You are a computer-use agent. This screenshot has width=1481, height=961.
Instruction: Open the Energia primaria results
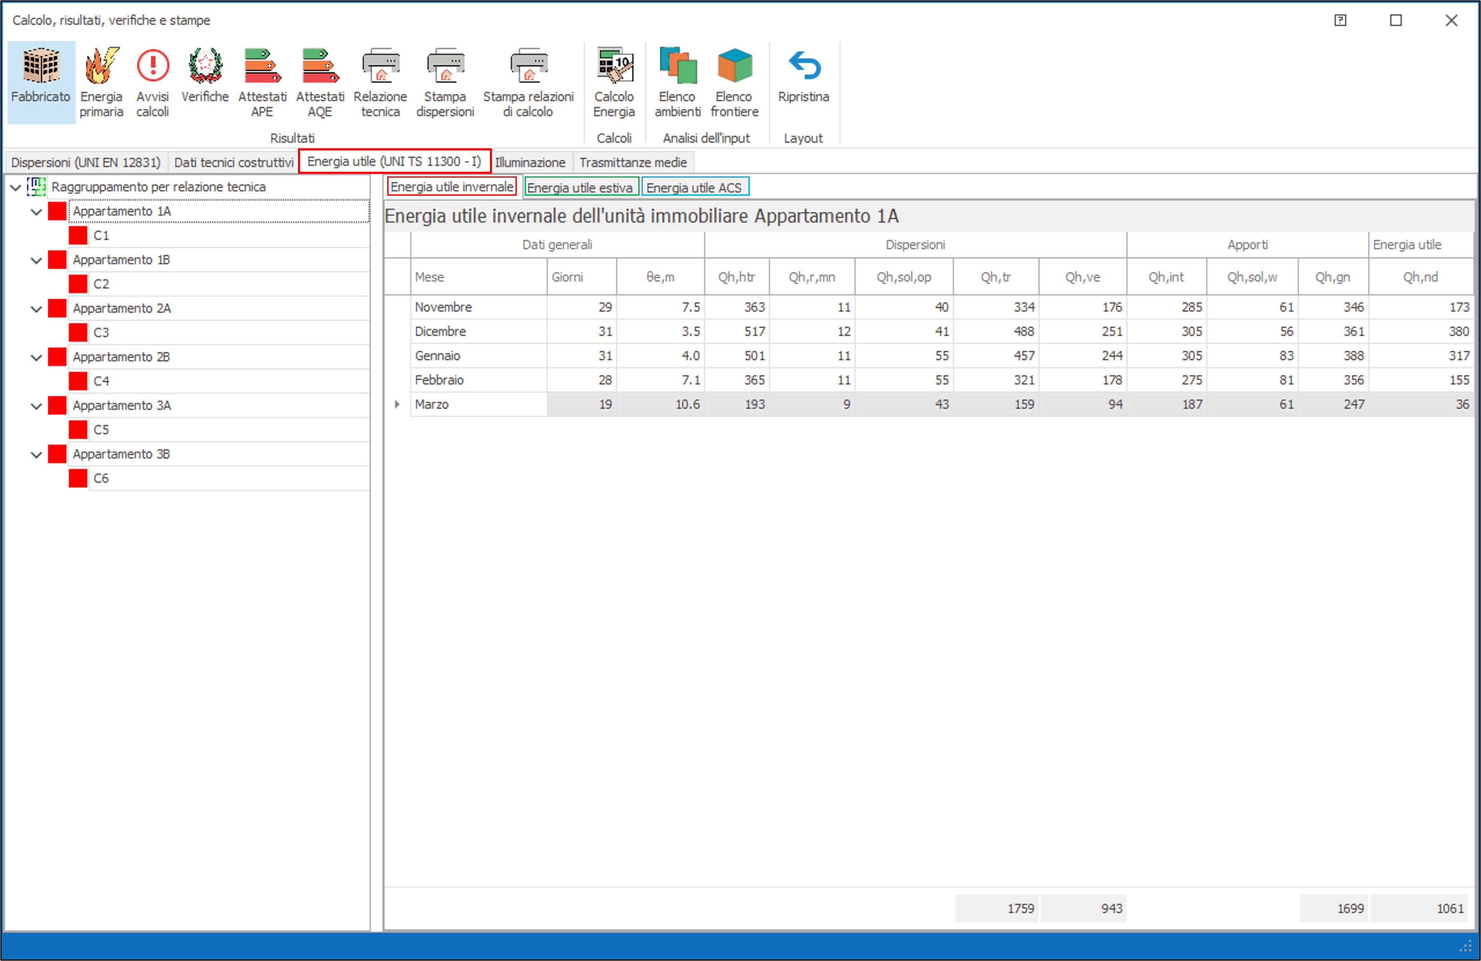101,82
